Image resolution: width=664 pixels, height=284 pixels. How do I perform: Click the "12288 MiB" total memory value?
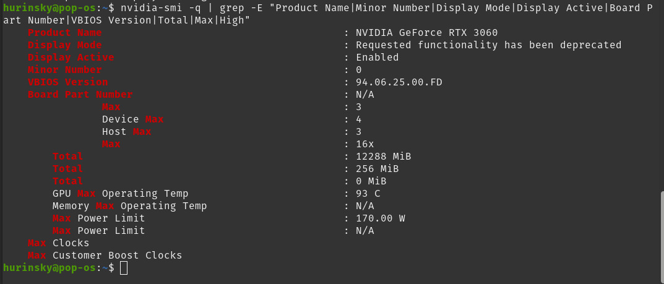pos(383,157)
